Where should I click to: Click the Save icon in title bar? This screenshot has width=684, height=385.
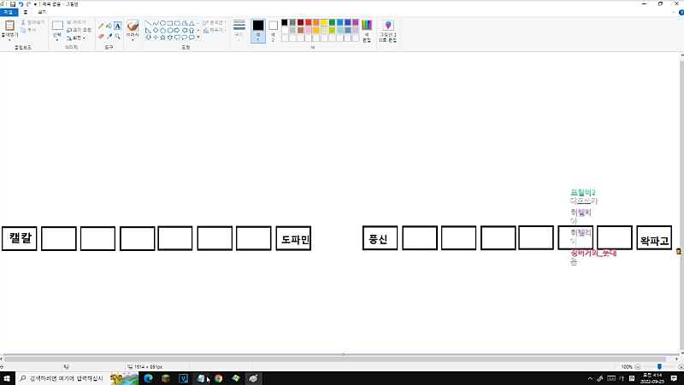point(13,4)
